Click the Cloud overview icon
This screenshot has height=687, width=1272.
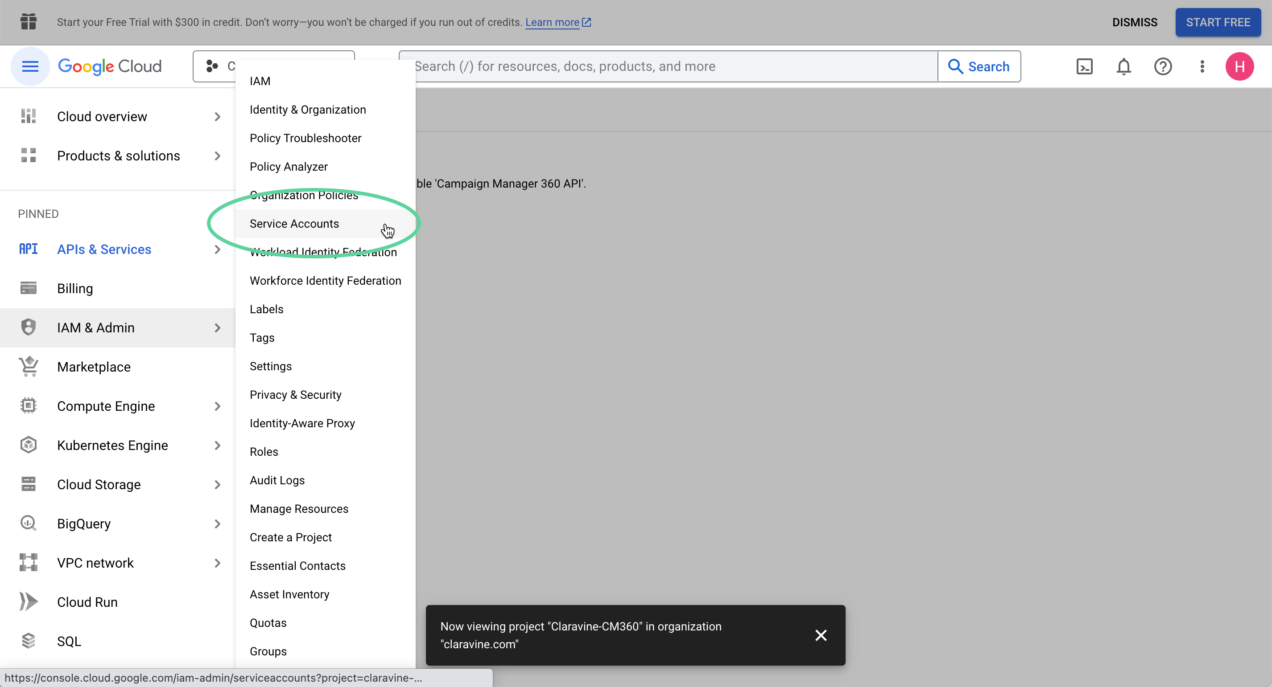(x=29, y=116)
